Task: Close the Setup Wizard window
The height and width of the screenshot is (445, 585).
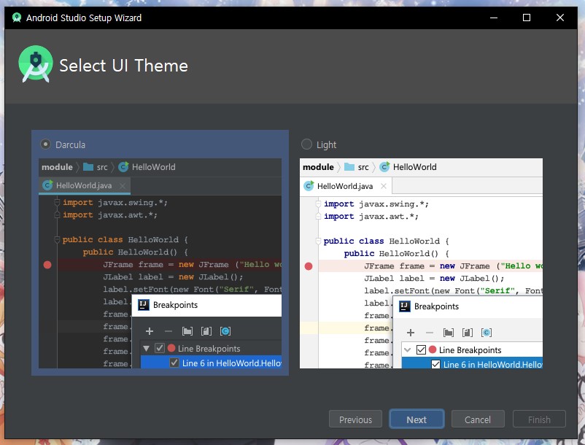Action: pyautogui.click(x=560, y=18)
